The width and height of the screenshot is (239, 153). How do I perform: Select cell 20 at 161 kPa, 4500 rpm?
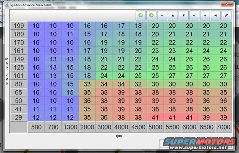click(138, 51)
